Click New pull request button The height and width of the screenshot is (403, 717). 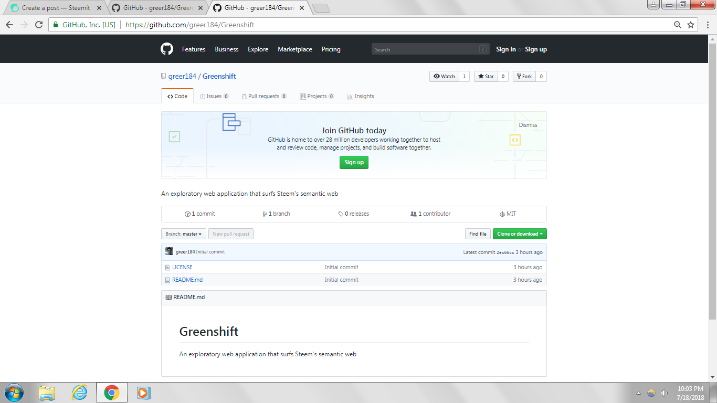(231, 234)
